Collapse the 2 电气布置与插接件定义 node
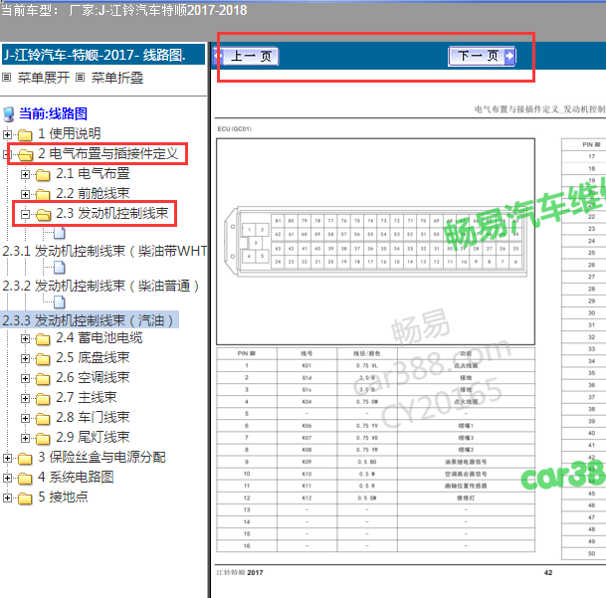The image size is (606, 598). pos(5,154)
